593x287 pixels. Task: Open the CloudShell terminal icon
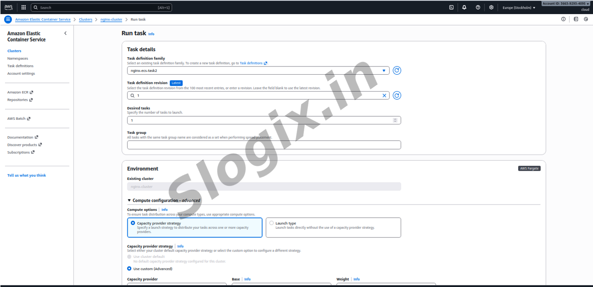451,7
